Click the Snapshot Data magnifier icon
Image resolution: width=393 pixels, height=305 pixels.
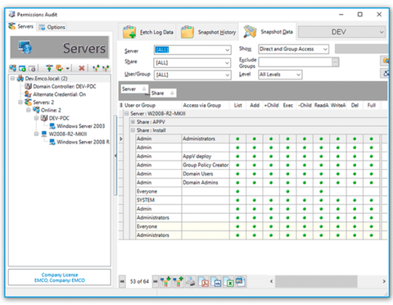pos(250,31)
